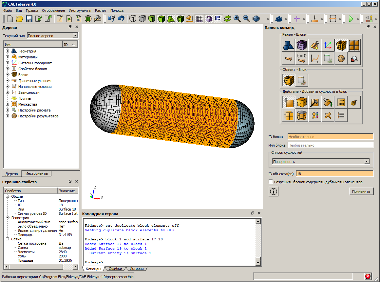The image size is (380, 282).
Task: Undock the Панель команд panel
Action: 368,27
